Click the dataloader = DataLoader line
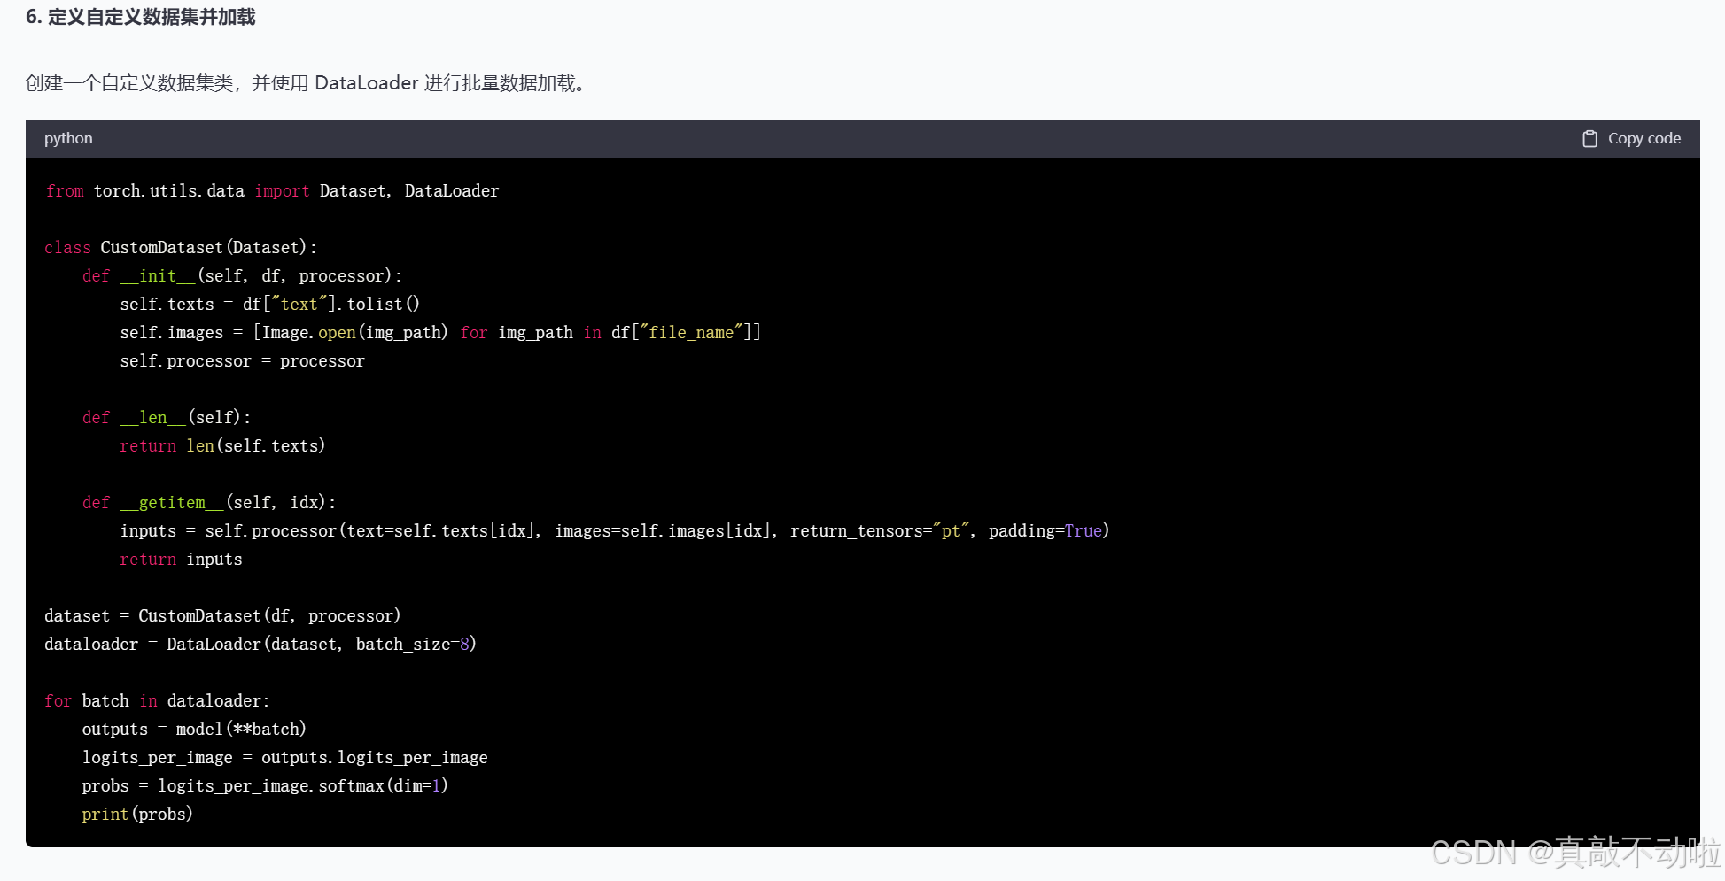Viewport: 1725px width, 881px height. 260,645
